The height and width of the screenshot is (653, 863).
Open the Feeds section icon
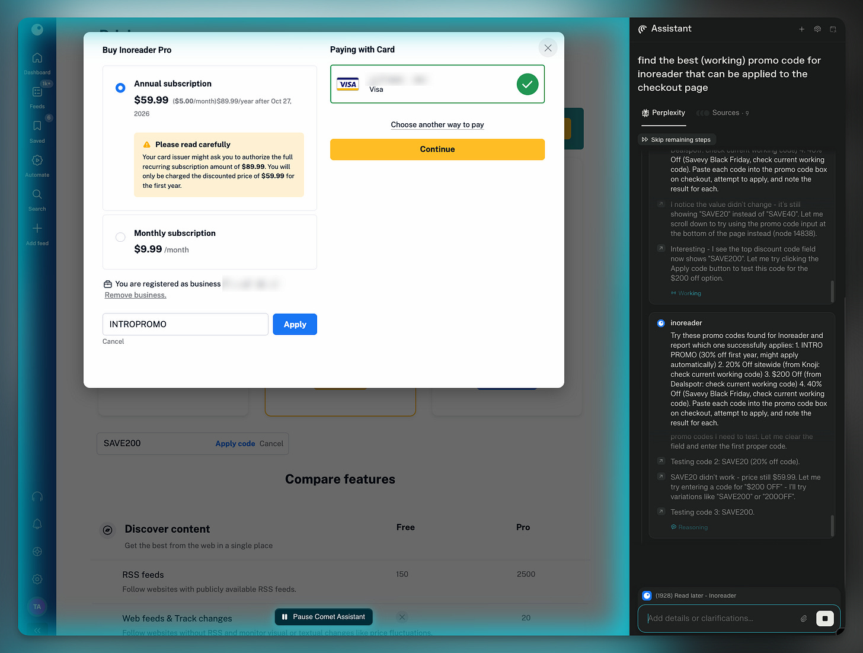coord(37,92)
